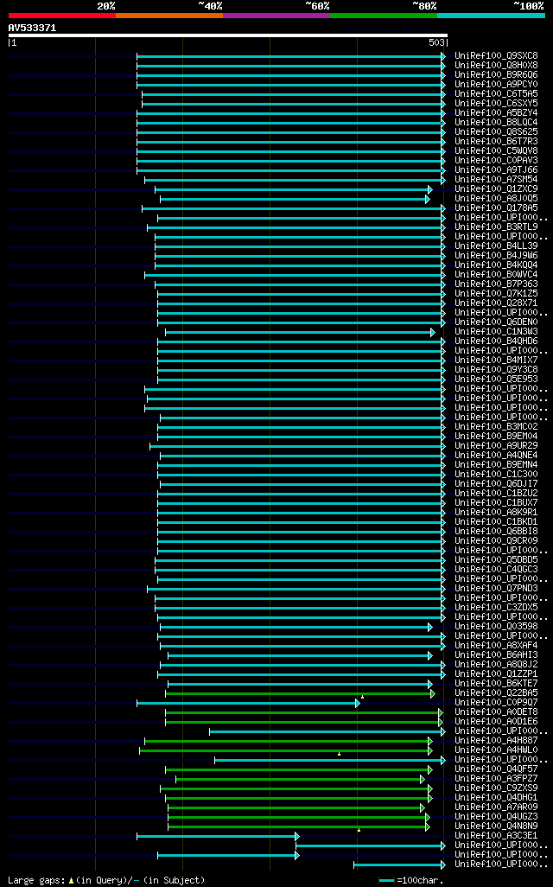Open hit UniRef100_A4H887
Screen dimensions: 553x887
(x=497, y=741)
